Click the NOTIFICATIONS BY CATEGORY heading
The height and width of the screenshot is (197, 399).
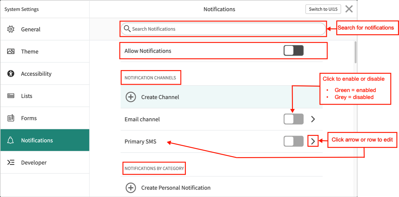(x=154, y=168)
